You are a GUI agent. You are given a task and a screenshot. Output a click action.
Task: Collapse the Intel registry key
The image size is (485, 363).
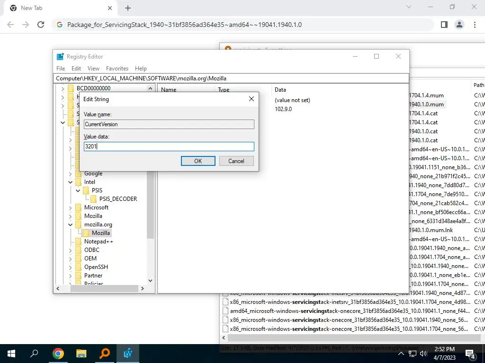[71, 182]
